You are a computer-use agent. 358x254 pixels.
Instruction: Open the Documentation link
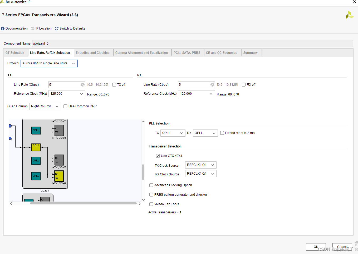click(17, 28)
